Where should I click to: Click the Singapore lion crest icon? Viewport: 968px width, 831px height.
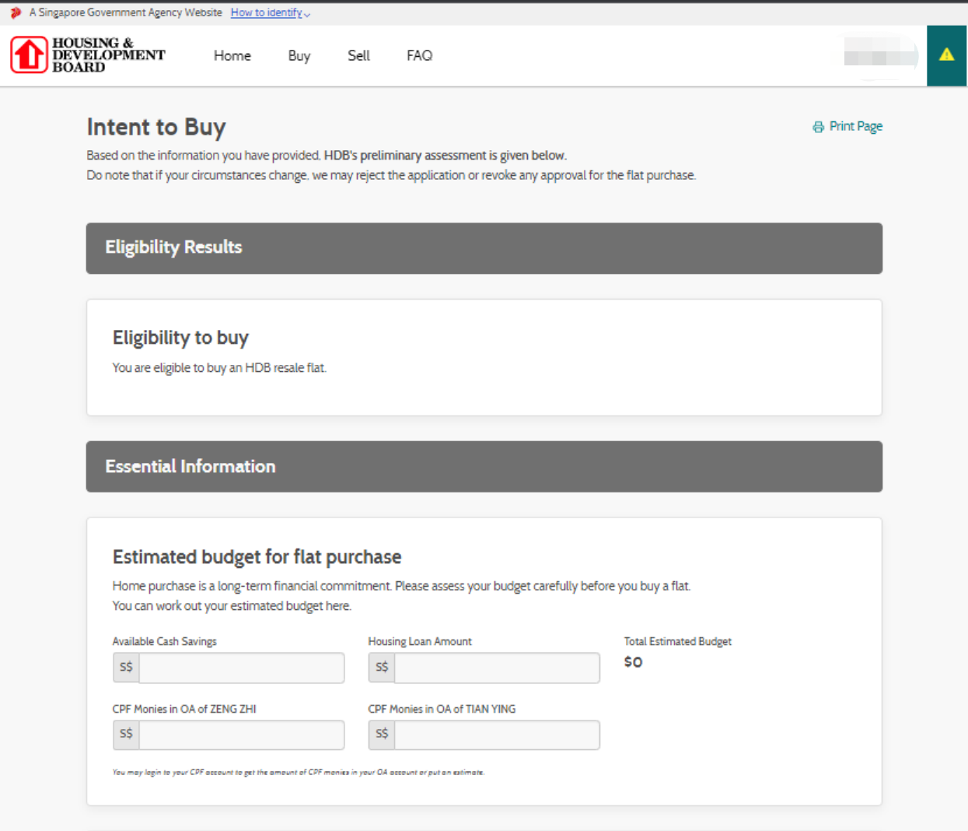click(16, 12)
